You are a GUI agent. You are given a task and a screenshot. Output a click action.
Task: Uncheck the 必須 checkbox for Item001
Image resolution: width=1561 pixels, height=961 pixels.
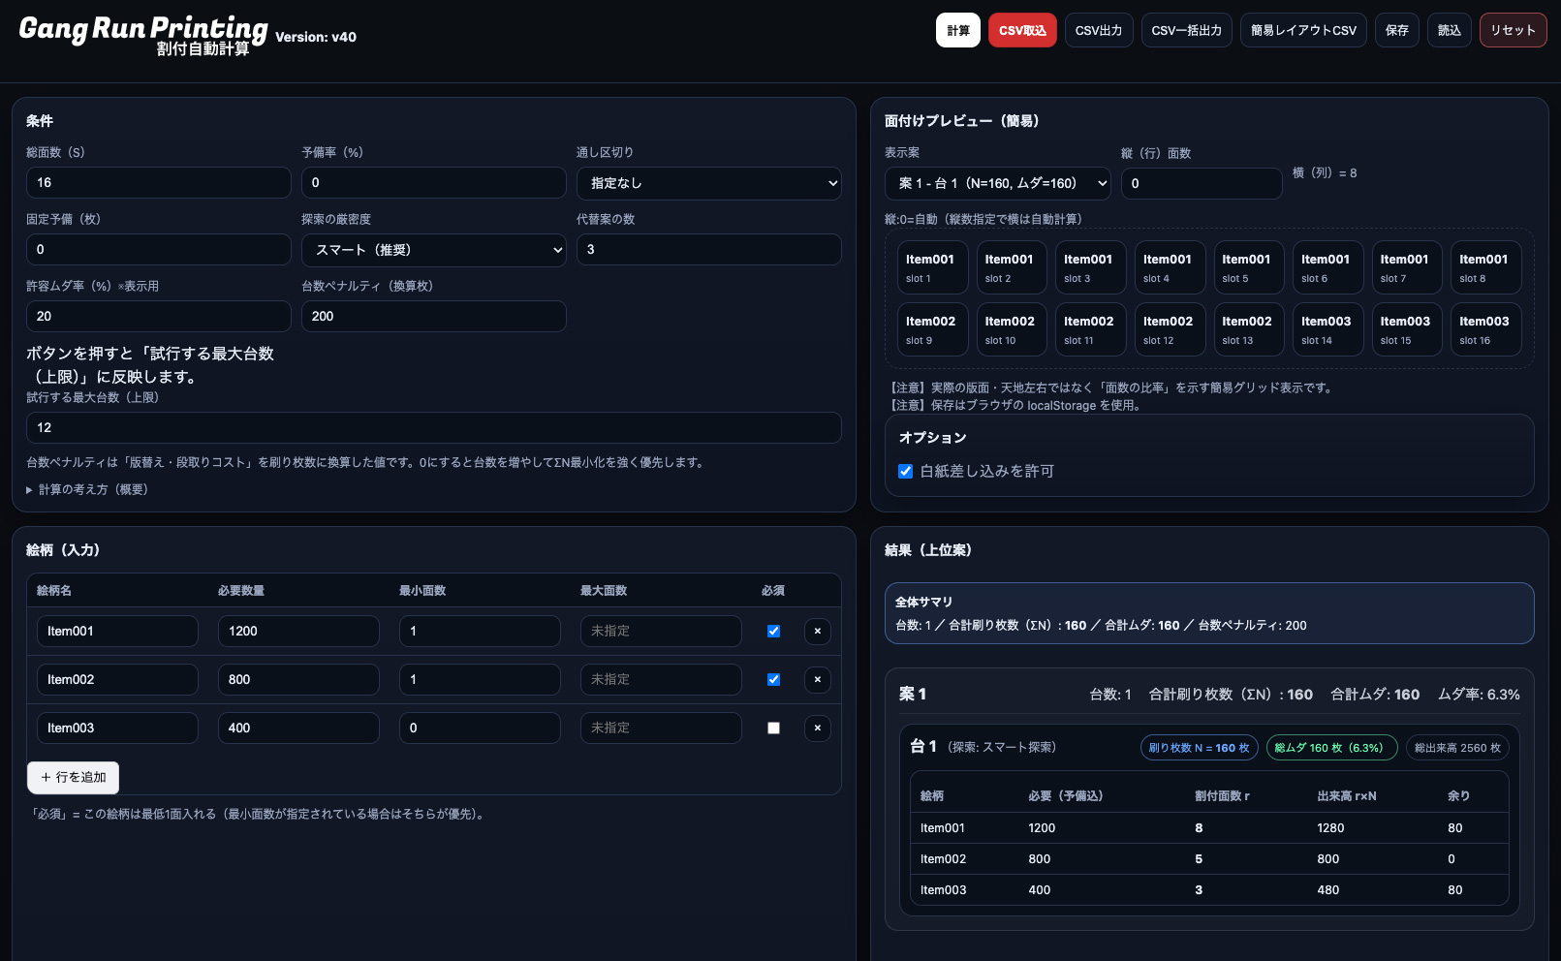[773, 631]
